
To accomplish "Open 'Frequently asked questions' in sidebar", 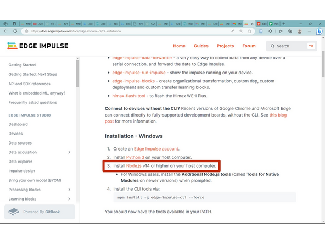I will point(32,102).
